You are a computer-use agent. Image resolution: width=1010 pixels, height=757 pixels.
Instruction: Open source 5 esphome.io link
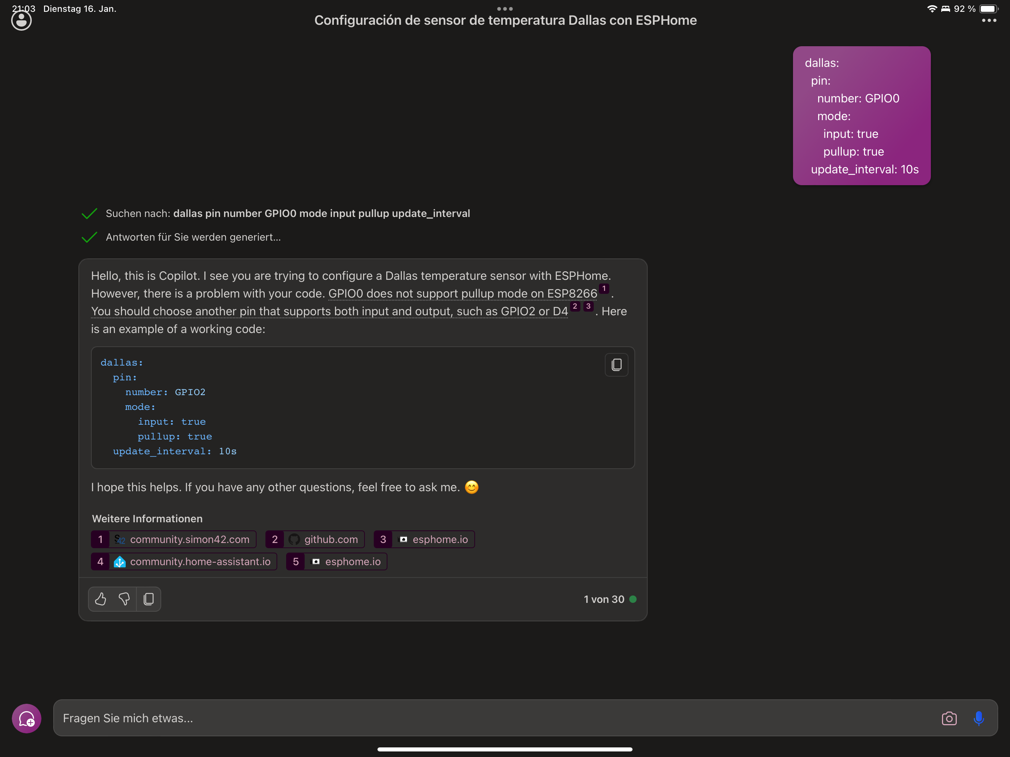[337, 561]
